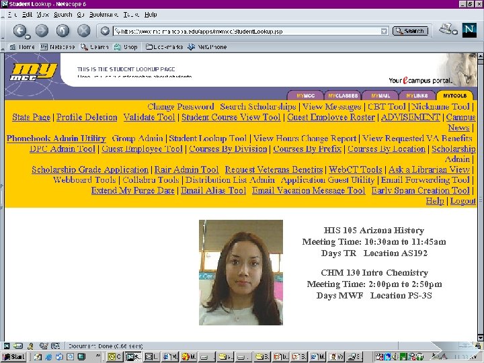484x363 pixels.
Task: Open the Bookmarks menu
Action: pos(104,15)
